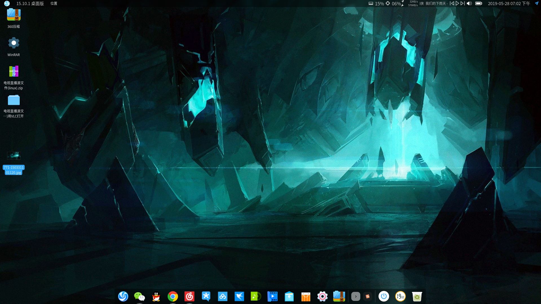The height and width of the screenshot is (304, 541).
Task: Open the blue asterisk chat app in dock
Action: coord(206,296)
